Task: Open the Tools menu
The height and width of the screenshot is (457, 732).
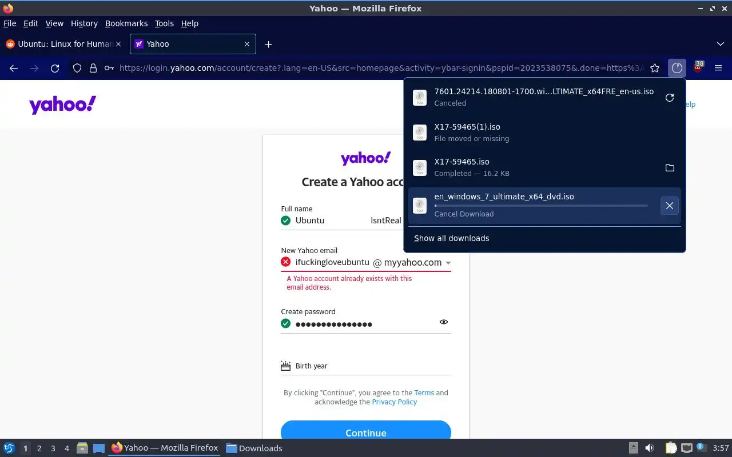Action: (164, 23)
